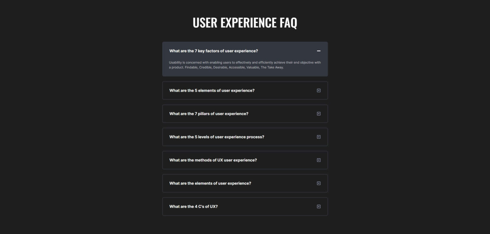This screenshot has height=234, width=490.
Task: Click the usability answer paragraph text
Action: coord(245,65)
